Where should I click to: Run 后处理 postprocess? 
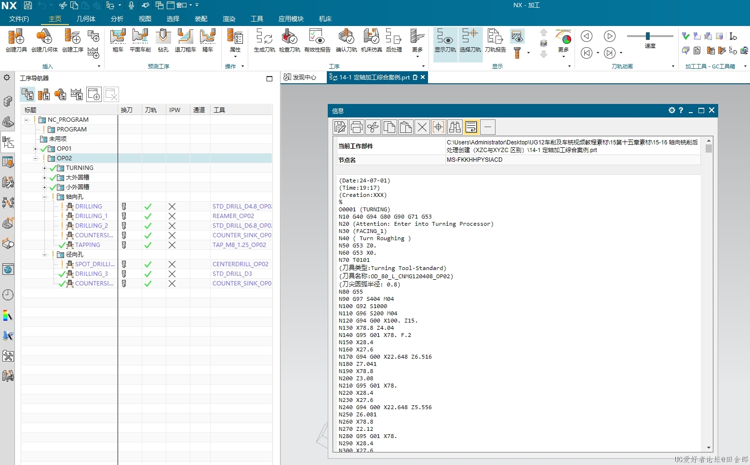tap(394, 40)
